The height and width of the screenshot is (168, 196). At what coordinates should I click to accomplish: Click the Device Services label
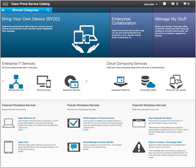[x=44, y=90]
